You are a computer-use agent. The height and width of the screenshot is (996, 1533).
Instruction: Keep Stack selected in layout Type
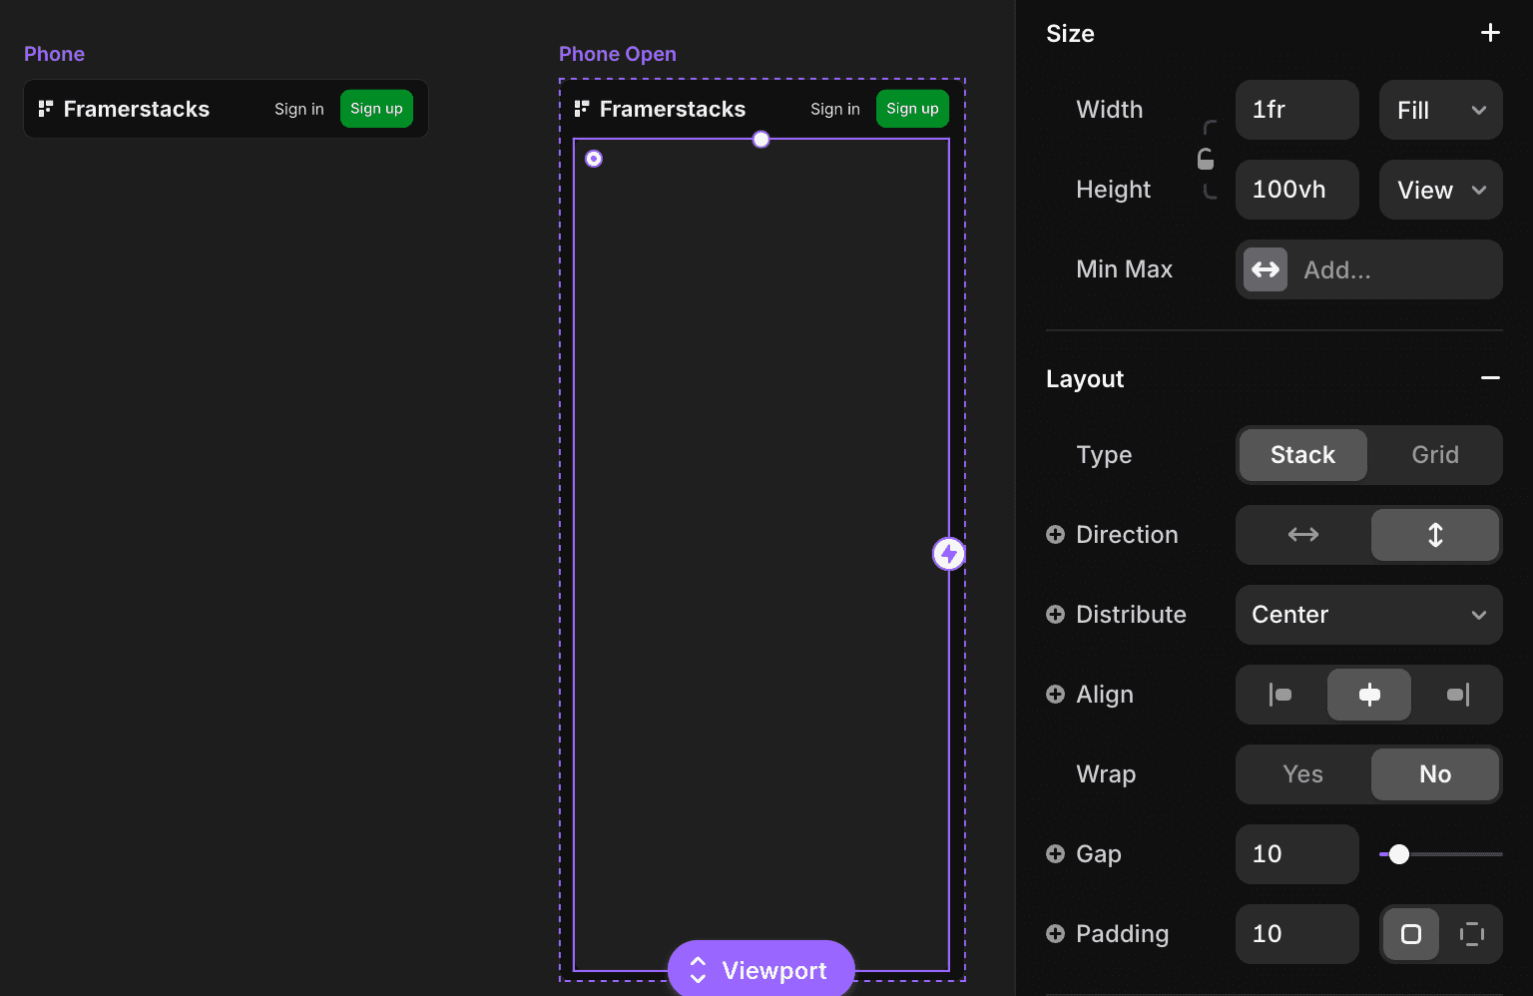1302,455
